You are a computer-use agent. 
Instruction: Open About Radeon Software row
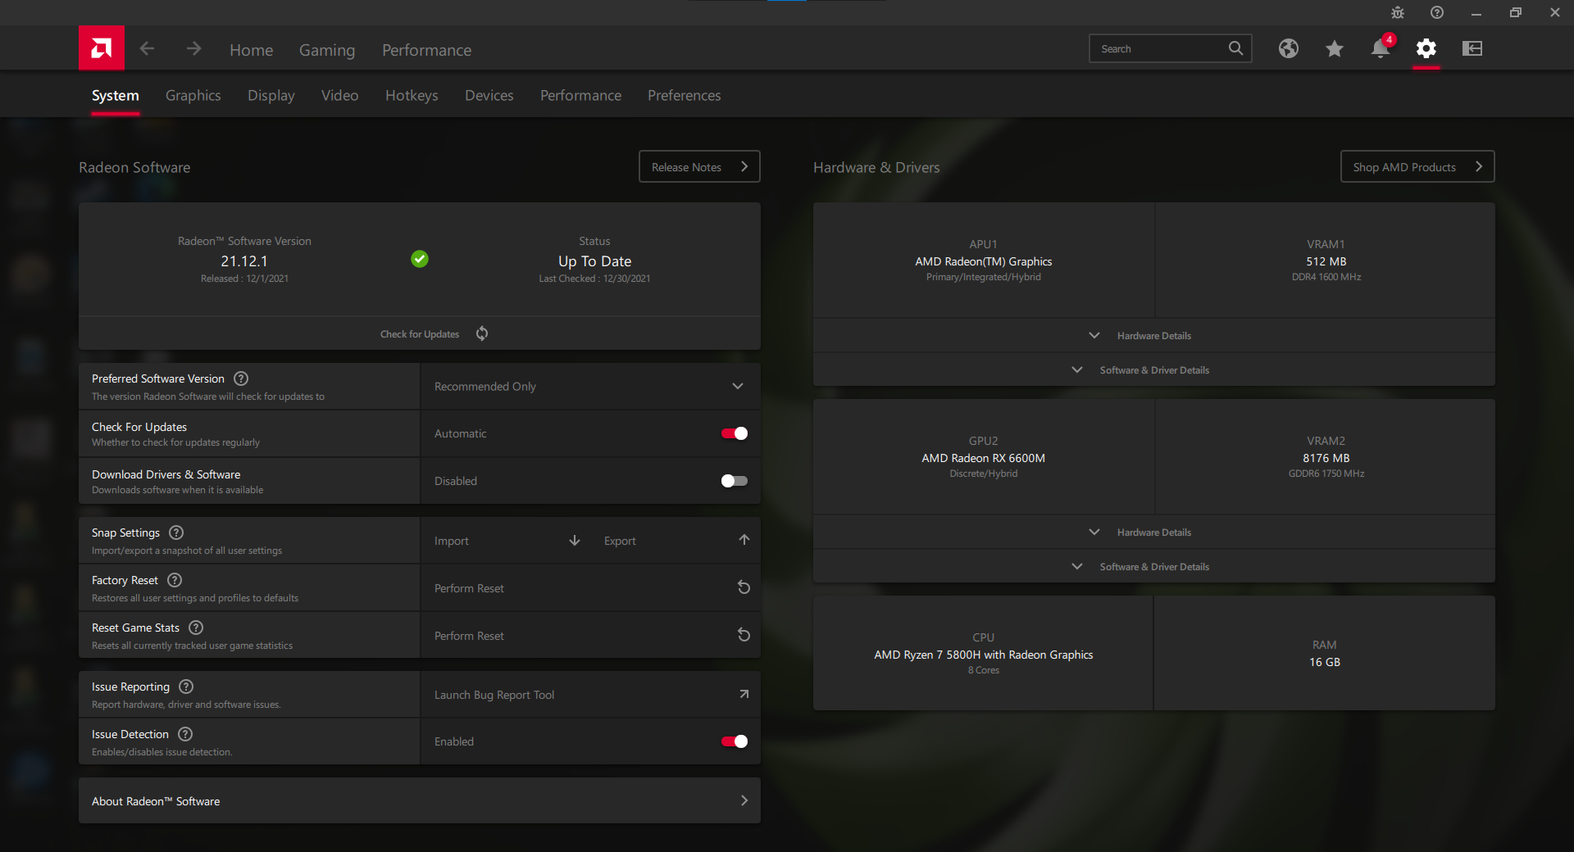click(x=420, y=800)
